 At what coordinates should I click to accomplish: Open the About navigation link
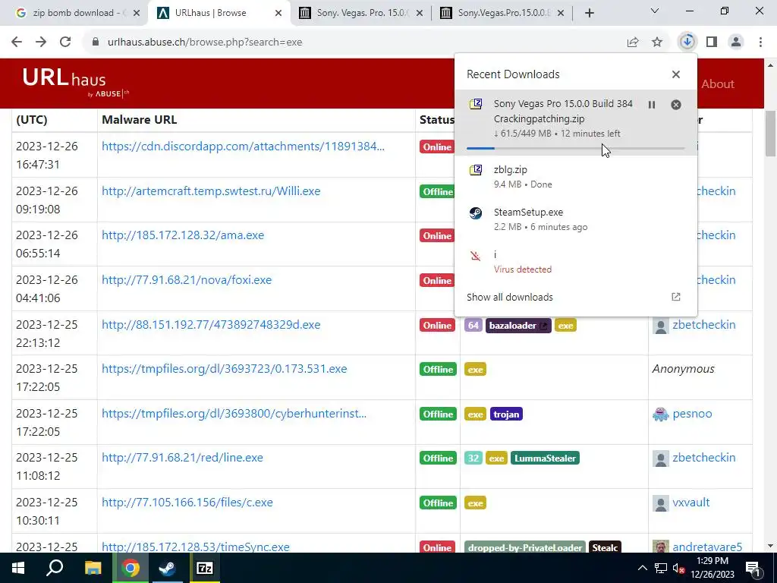718,84
